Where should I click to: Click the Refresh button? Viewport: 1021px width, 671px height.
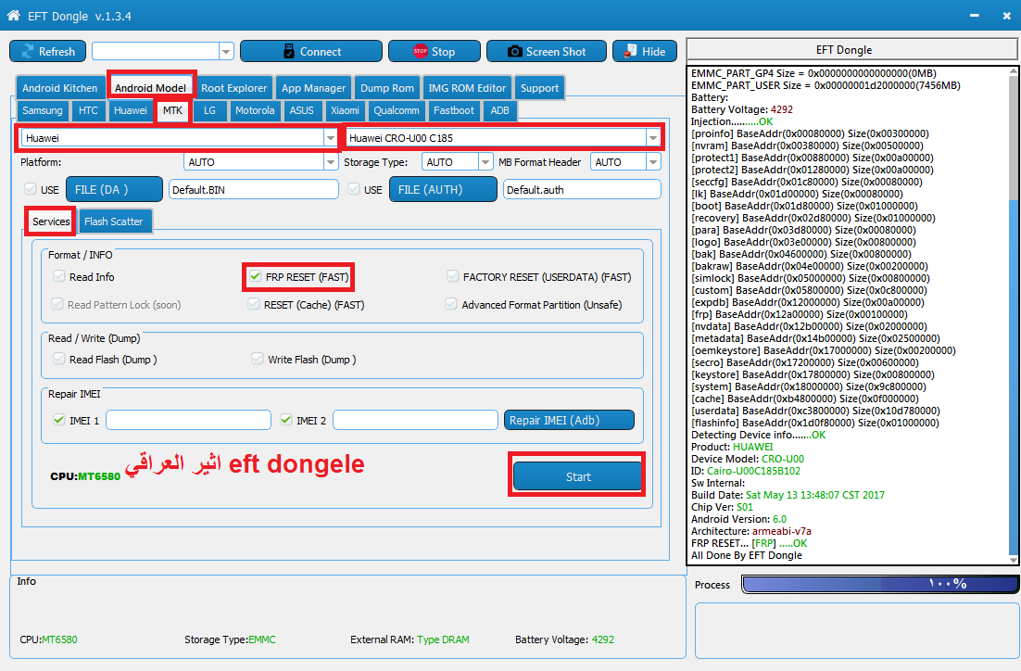[47, 52]
